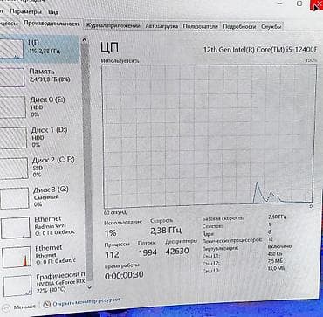Click the resource monitor icon

47,305
